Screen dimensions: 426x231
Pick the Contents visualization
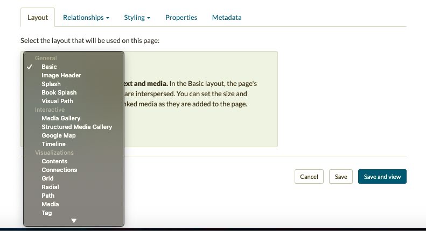(54, 161)
